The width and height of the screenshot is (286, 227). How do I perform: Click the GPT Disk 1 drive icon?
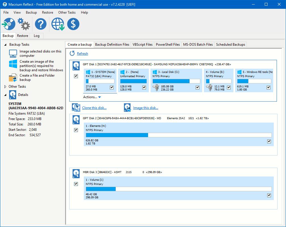click(x=76, y=66)
